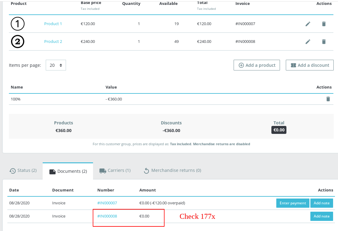
Task: Open invoice #IN000008 document link
Action: 107,216
